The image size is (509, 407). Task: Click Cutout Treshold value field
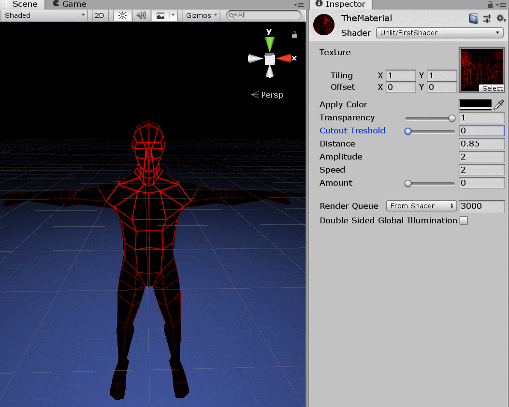coord(482,131)
